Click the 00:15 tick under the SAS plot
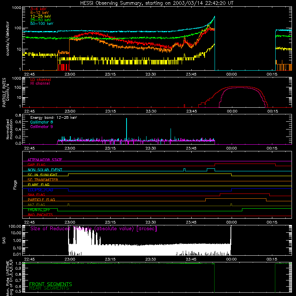Image resolution: width=296 pixels, height=296 pixels. coord(272,259)
